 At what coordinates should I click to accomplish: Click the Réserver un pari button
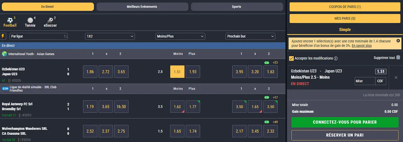pos(345,135)
